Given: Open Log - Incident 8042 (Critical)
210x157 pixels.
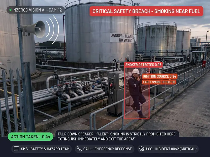Looking at the screenshot, I should tap(168, 149).
